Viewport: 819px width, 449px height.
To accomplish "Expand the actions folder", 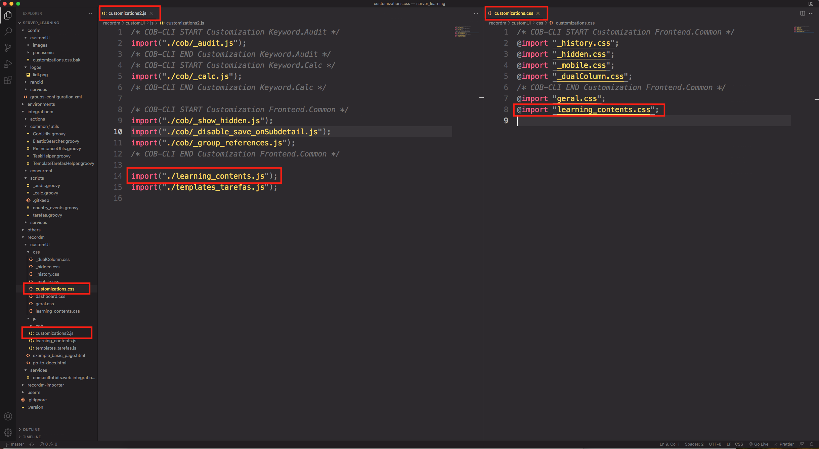I will pyautogui.click(x=37, y=119).
